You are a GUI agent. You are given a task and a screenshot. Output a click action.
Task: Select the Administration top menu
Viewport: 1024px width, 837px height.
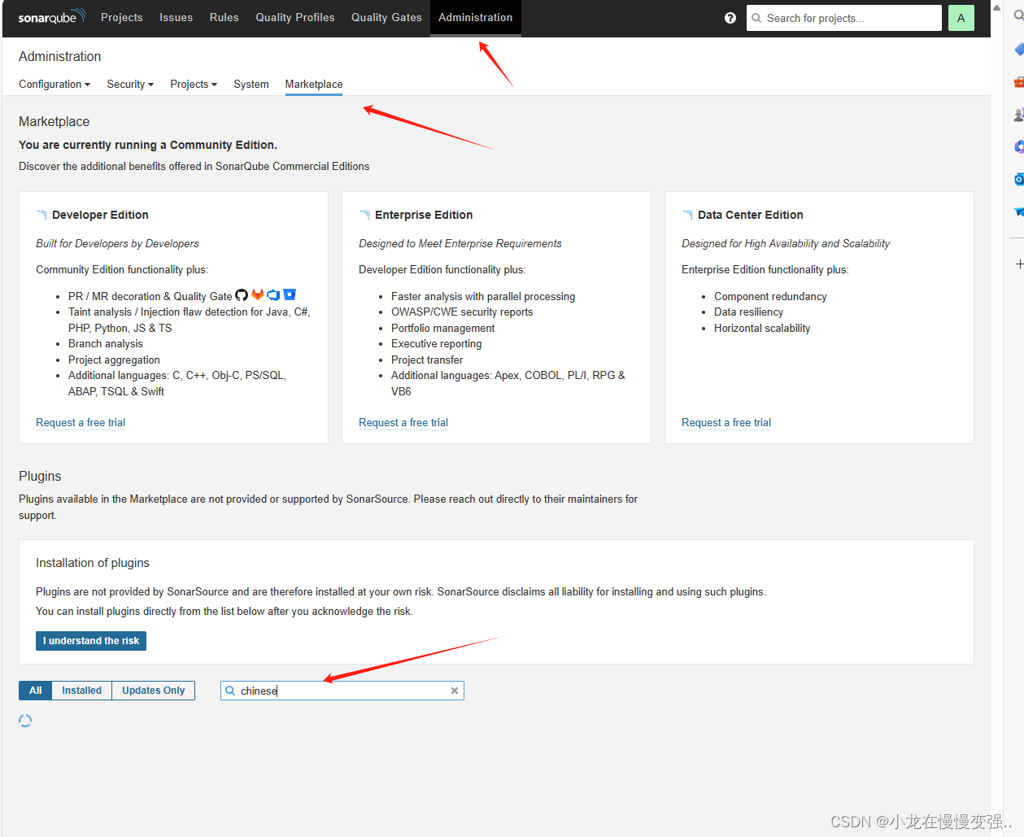pos(476,18)
